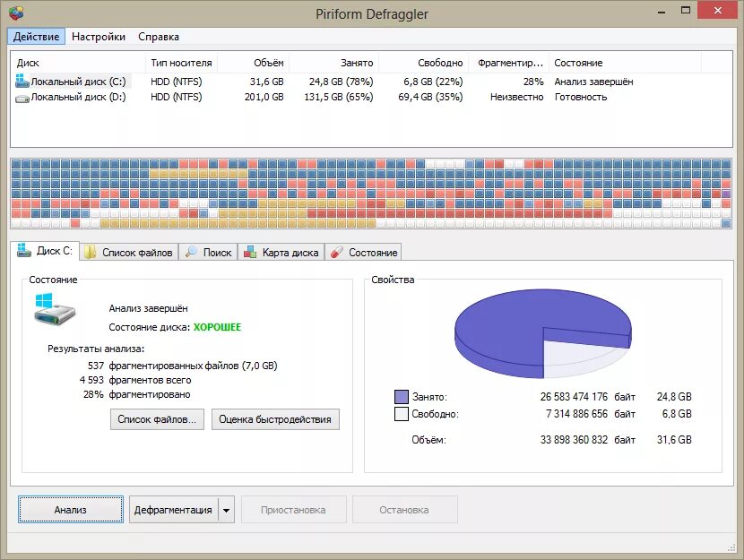Maximize the Defraggler window

(x=686, y=11)
